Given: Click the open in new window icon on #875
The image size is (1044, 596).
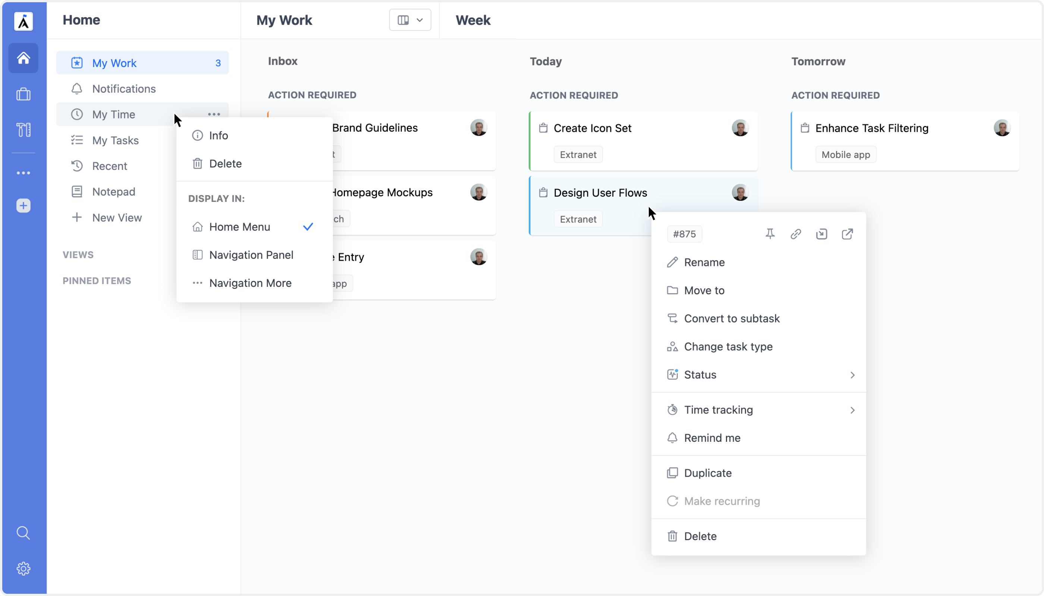Looking at the screenshot, I should pyautogui.click(x=848, y=234).
